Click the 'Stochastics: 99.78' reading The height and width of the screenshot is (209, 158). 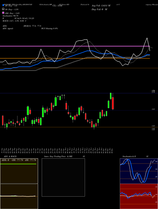point(10,16)
